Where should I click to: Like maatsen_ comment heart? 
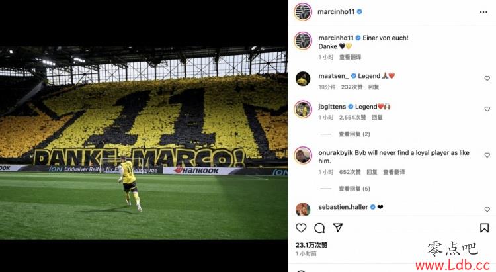487,78
